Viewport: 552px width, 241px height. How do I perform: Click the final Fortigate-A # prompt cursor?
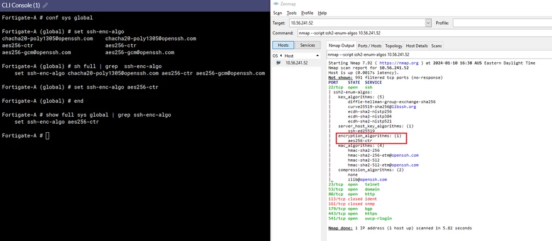click(x=47, y=136)
